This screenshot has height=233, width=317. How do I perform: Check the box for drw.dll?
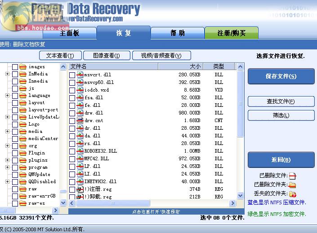pos(72,113)
